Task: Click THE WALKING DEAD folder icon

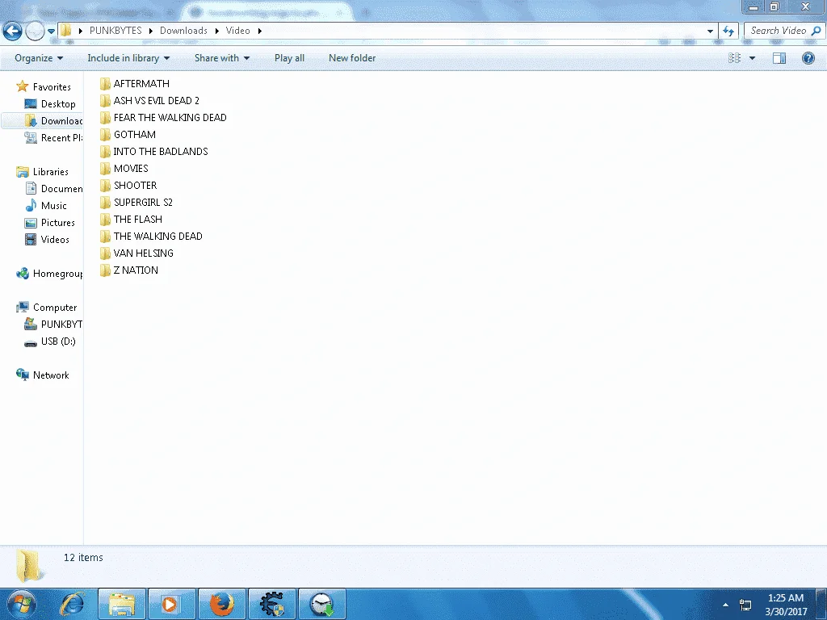Action: (106, 237)
